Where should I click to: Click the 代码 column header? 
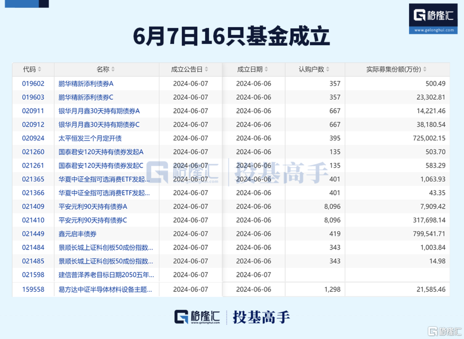click(33, 69)
